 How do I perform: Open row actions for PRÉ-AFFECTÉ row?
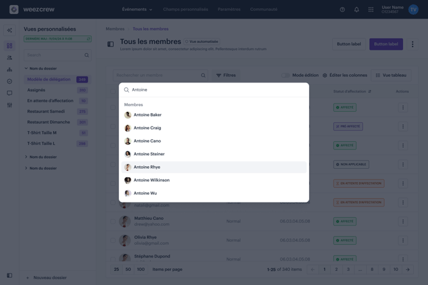click(x=403, y=127)
